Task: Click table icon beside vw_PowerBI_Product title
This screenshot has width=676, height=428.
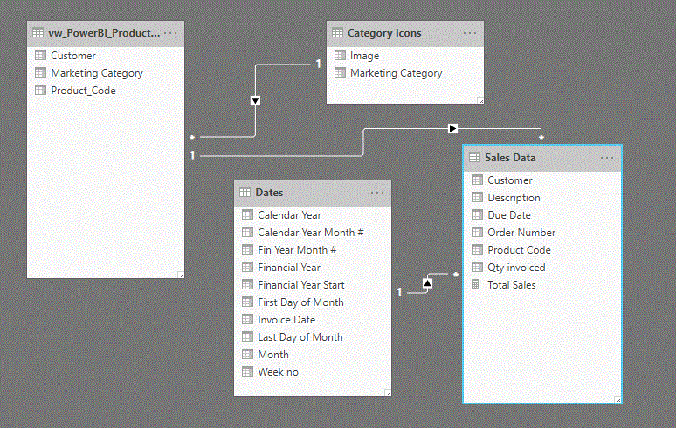Action: [x=38, y=33]
